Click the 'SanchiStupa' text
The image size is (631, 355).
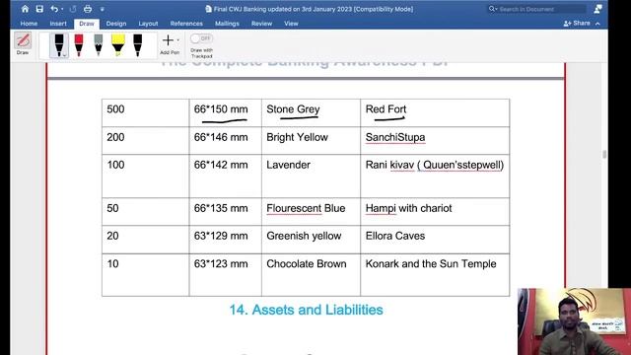point(395,137)
